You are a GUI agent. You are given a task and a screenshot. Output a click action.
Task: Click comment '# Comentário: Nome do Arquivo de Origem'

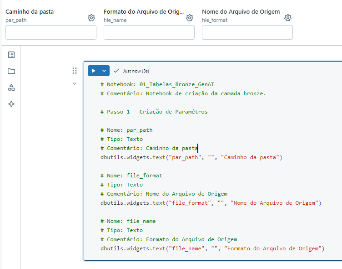164,194
